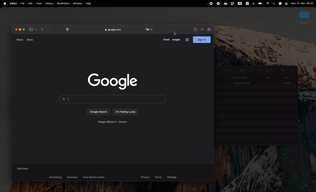316x192 pixels.
Task: Open the Help menu
Action: click(x=88, y=4)
